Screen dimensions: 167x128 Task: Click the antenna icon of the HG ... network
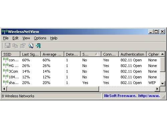tap(6, 66)
